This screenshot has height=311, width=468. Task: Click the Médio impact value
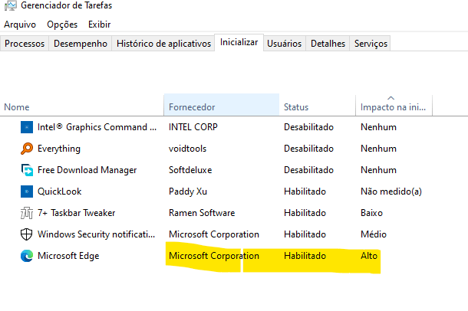tap(374, 234)
